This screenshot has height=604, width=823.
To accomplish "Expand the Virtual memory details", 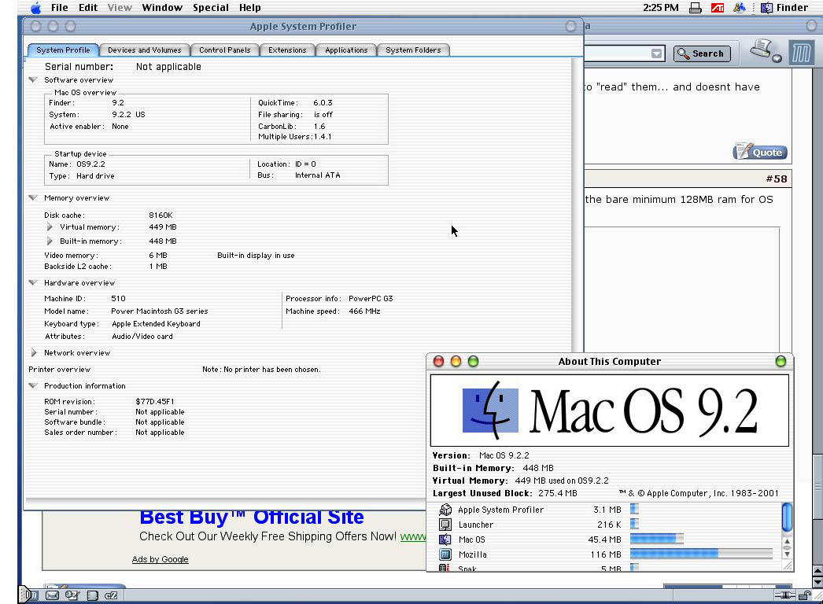I will (50, 227).
